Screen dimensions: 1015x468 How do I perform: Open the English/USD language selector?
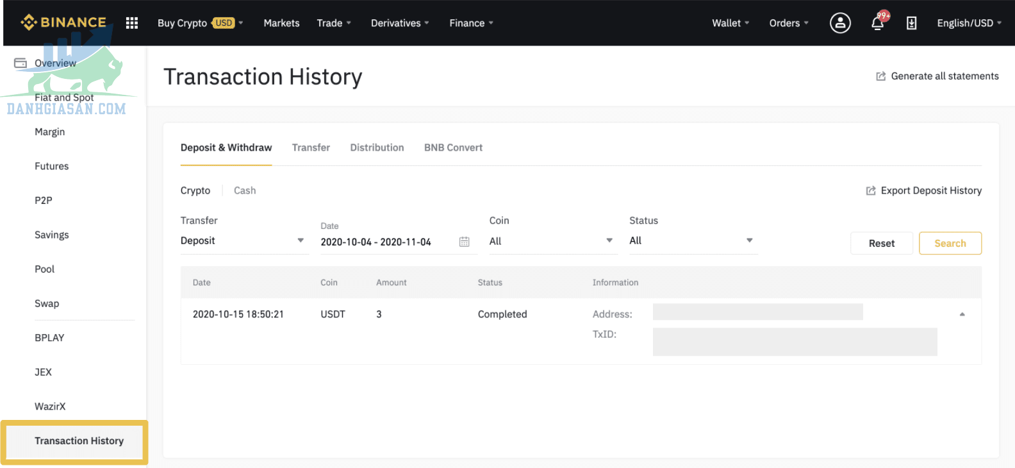pyautogui.click(x=969, y=23)
